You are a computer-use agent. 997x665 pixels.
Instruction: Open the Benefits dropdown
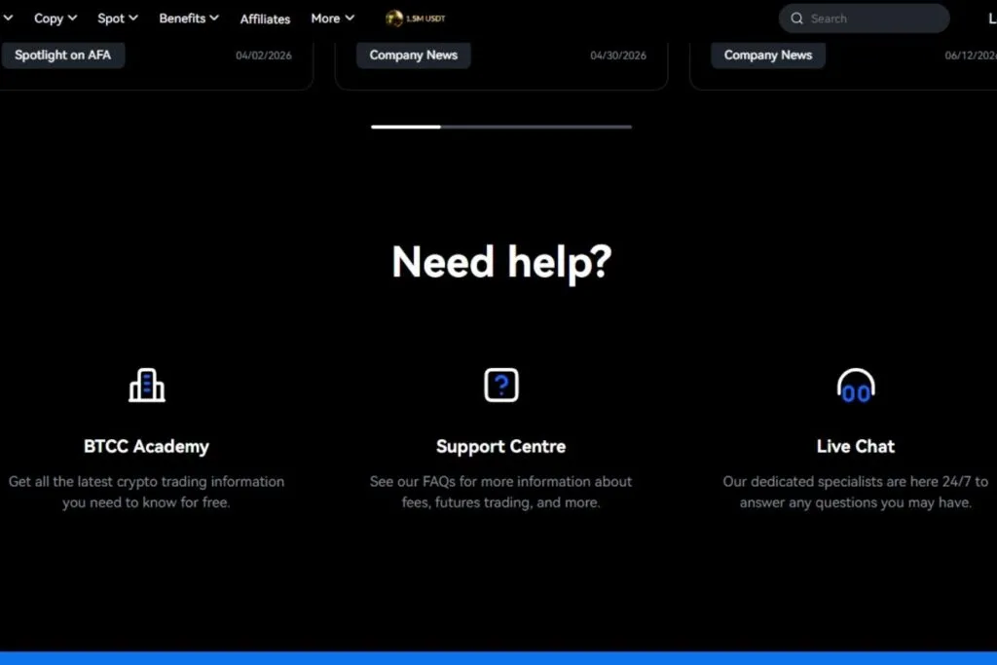(x=189, y=18)
